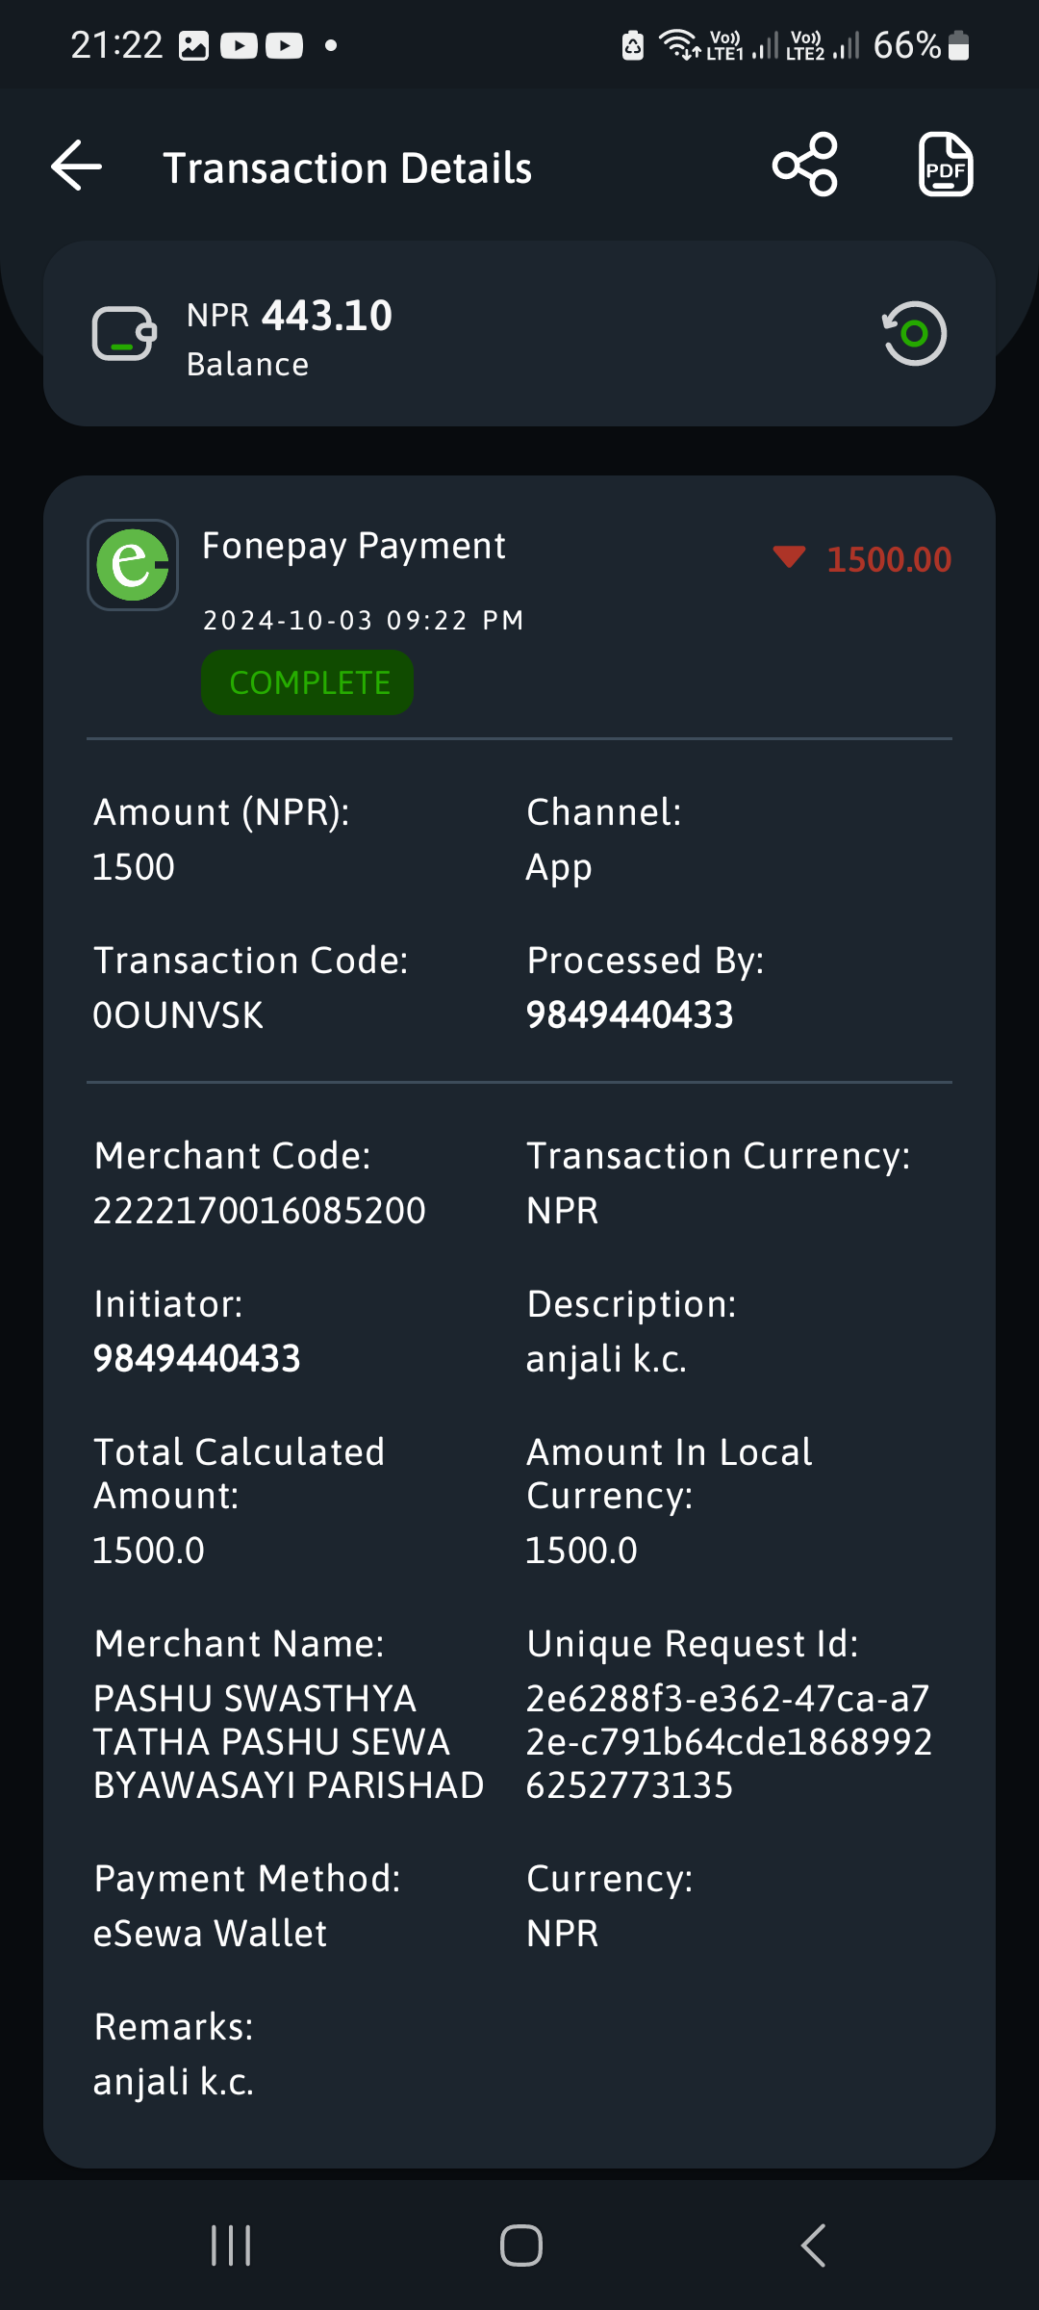Tap the back arrow in header
The width and height of the screenshot is (1039, 2310).
pyautogui.click(x=77, y=166)
